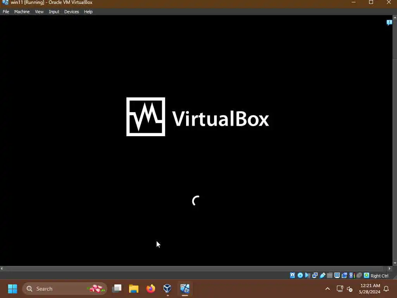Click the horizontal scrollbar track of VM view
397x298 pixels.
(194, 269)
